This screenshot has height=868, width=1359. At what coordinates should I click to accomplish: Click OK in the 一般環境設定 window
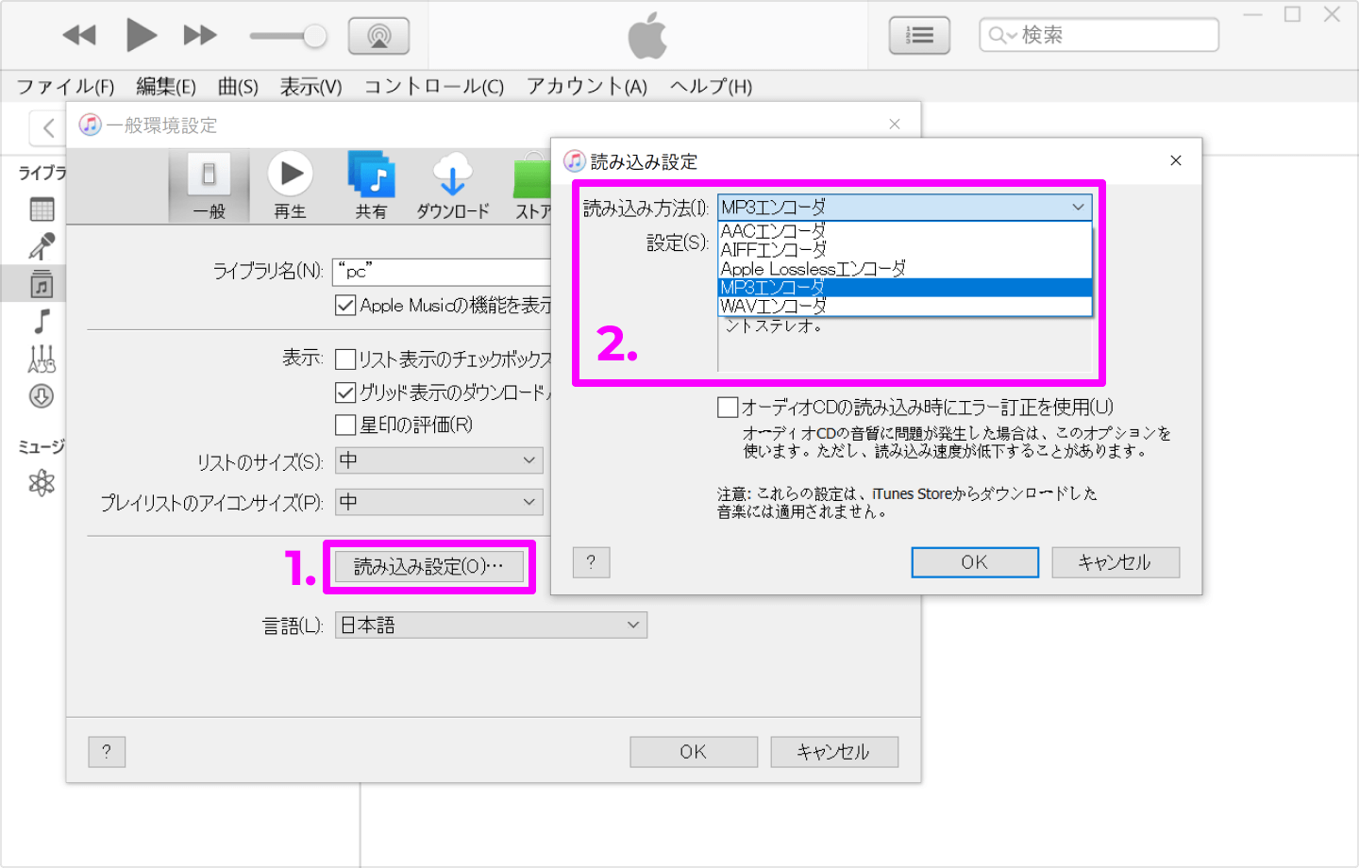pos(694,752)
